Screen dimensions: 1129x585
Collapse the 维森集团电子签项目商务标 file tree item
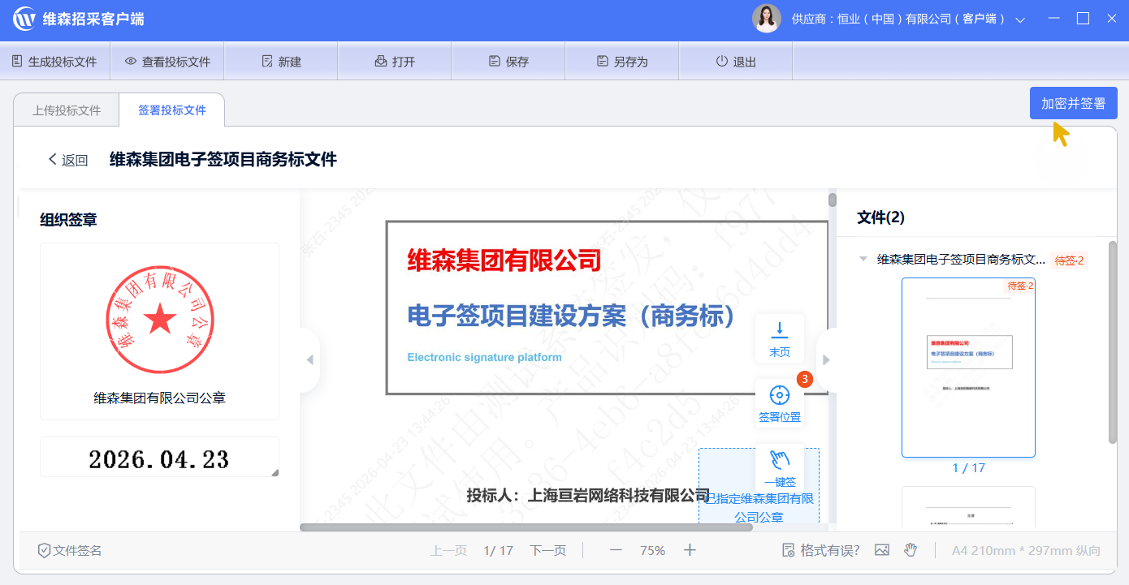coord(863,260)
